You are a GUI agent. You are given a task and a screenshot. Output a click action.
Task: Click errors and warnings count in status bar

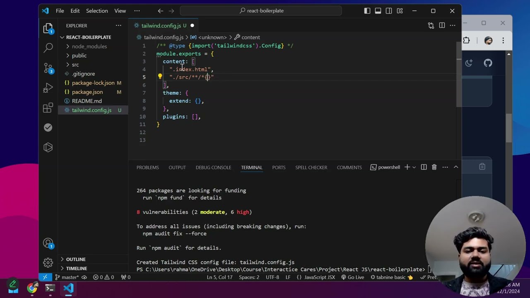104,277
